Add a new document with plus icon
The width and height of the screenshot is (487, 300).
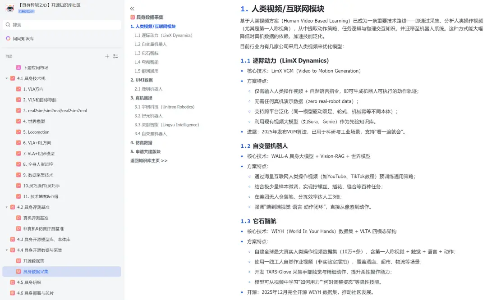tap(107, 56)
